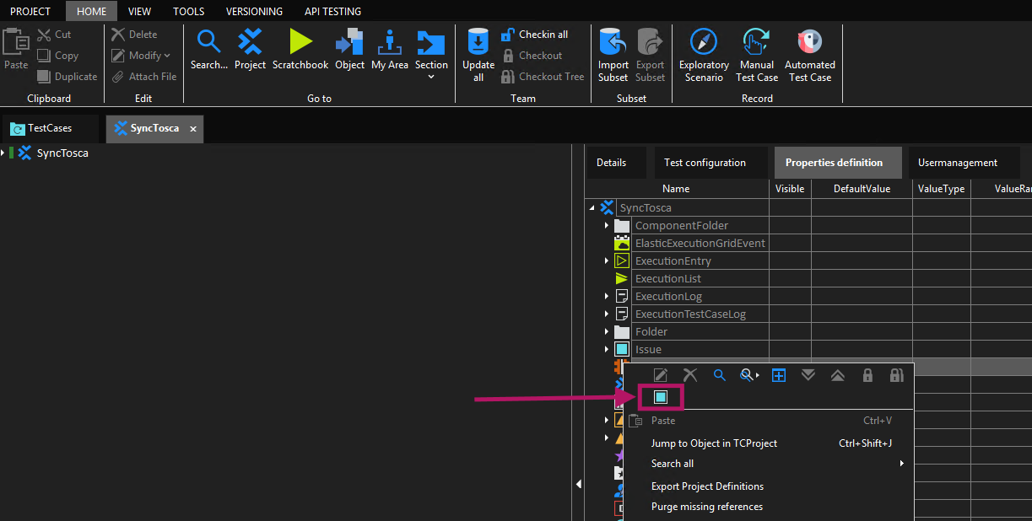Click the highlighted Issue icon in context menu
Viewport: 1032px width, 521px height.
[x=661, y=396]
